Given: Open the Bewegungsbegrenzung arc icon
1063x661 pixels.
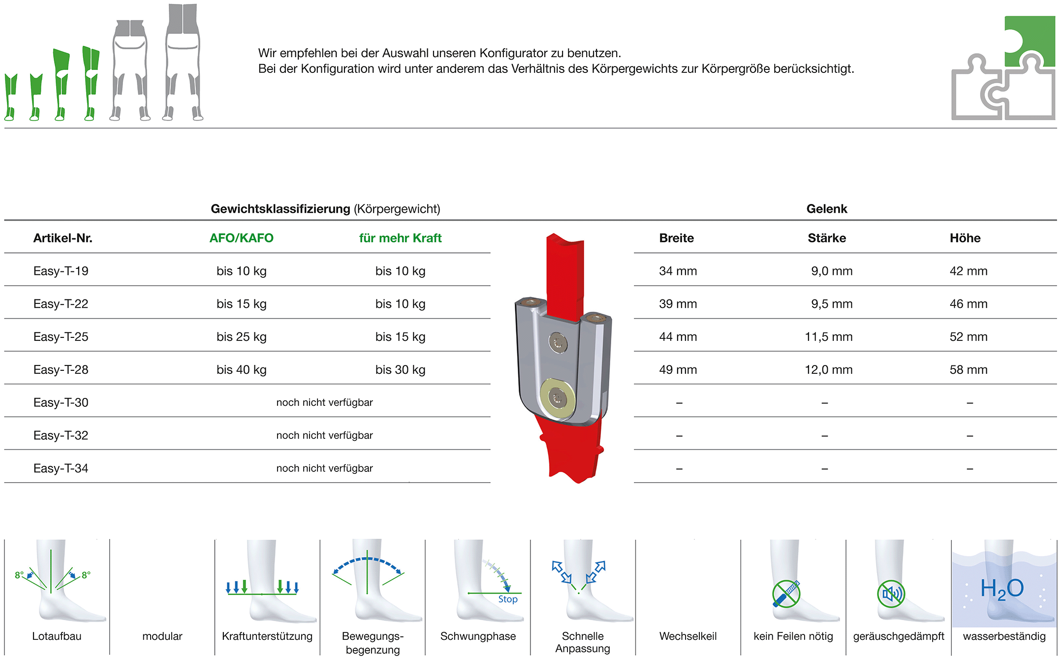Looking at the screenshot, I should click(x=373, y=581).
